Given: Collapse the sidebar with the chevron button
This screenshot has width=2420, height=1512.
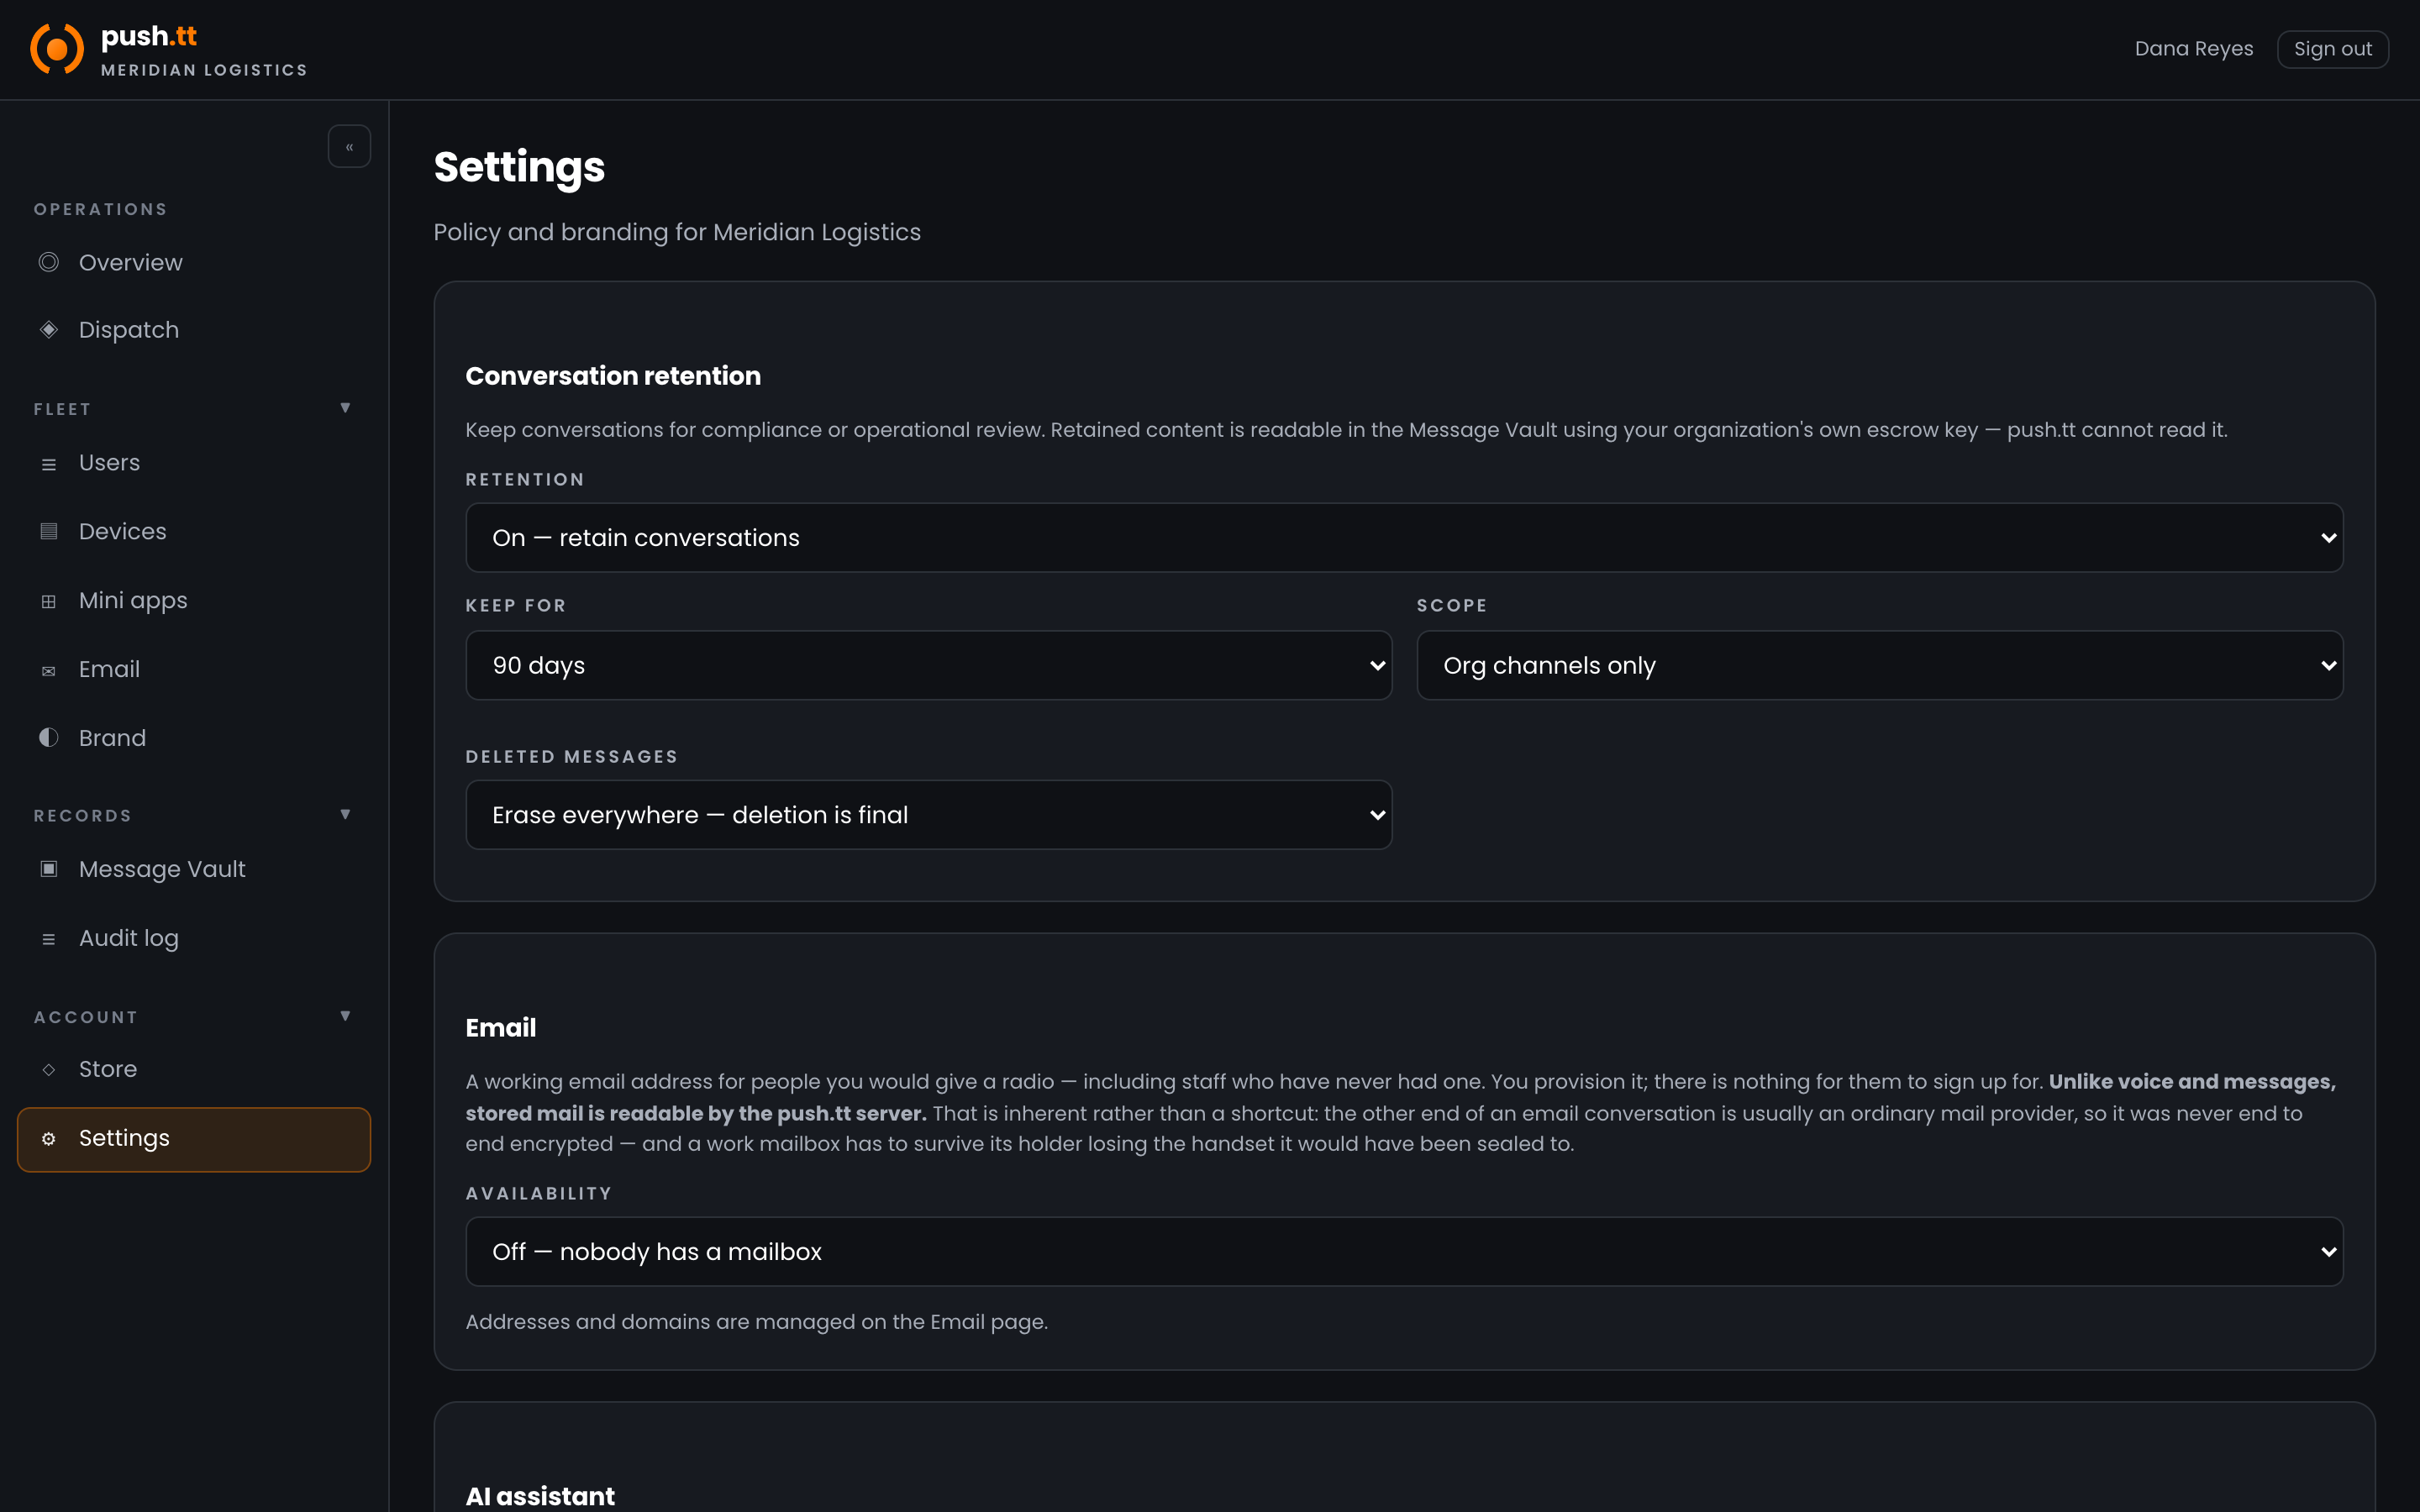Looking at the screenshot, I should click(x=349, y=147).
